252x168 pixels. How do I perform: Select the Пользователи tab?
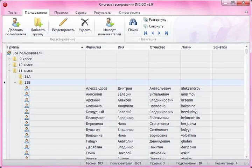point(36,13)
